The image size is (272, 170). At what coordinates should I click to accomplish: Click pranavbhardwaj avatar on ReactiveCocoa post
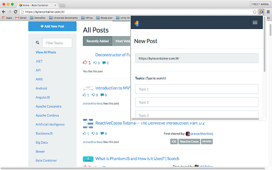[188, 134]
